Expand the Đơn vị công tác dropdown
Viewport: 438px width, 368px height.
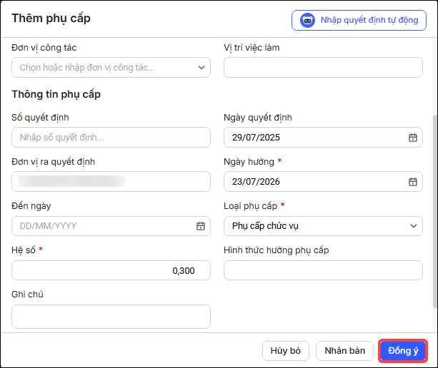(201, 68)
